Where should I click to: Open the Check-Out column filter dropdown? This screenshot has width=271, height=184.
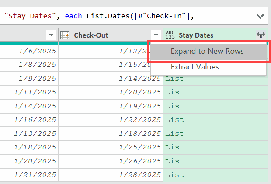(x=156, y=35)
